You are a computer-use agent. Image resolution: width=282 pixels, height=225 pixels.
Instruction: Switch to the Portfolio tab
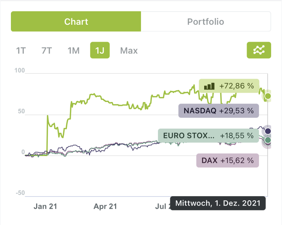[206, 21]
